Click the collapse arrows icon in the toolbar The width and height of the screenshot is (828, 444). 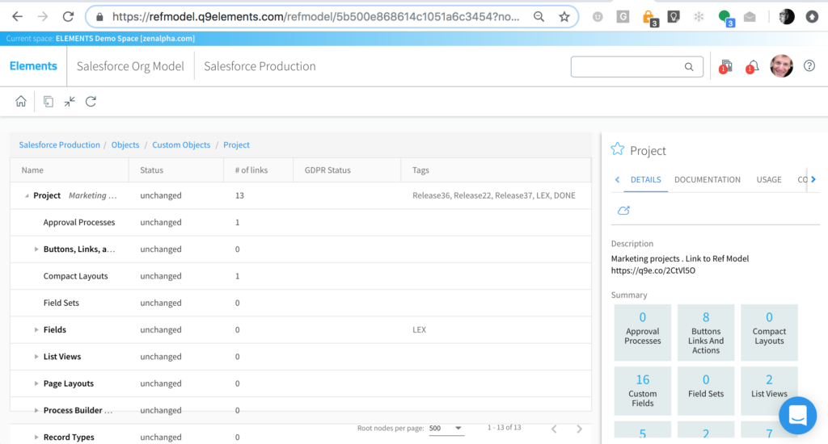(70, 102)
